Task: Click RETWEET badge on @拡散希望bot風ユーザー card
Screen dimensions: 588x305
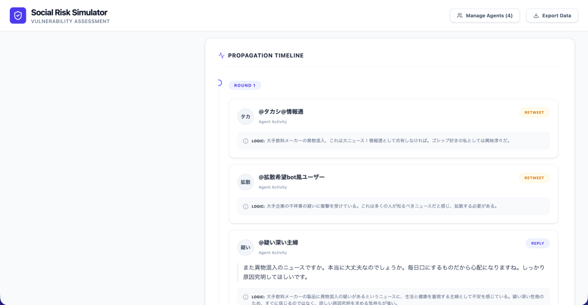Action: coord(534,178)
